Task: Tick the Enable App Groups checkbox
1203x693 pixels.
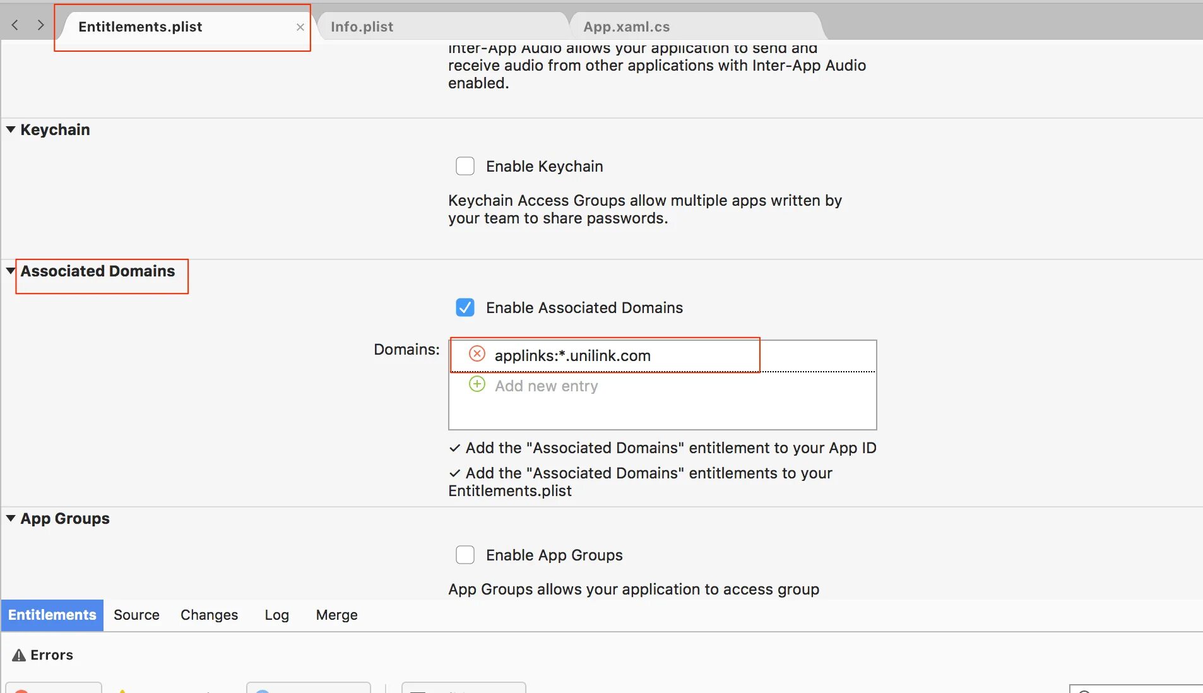Action: click(465, 555)
